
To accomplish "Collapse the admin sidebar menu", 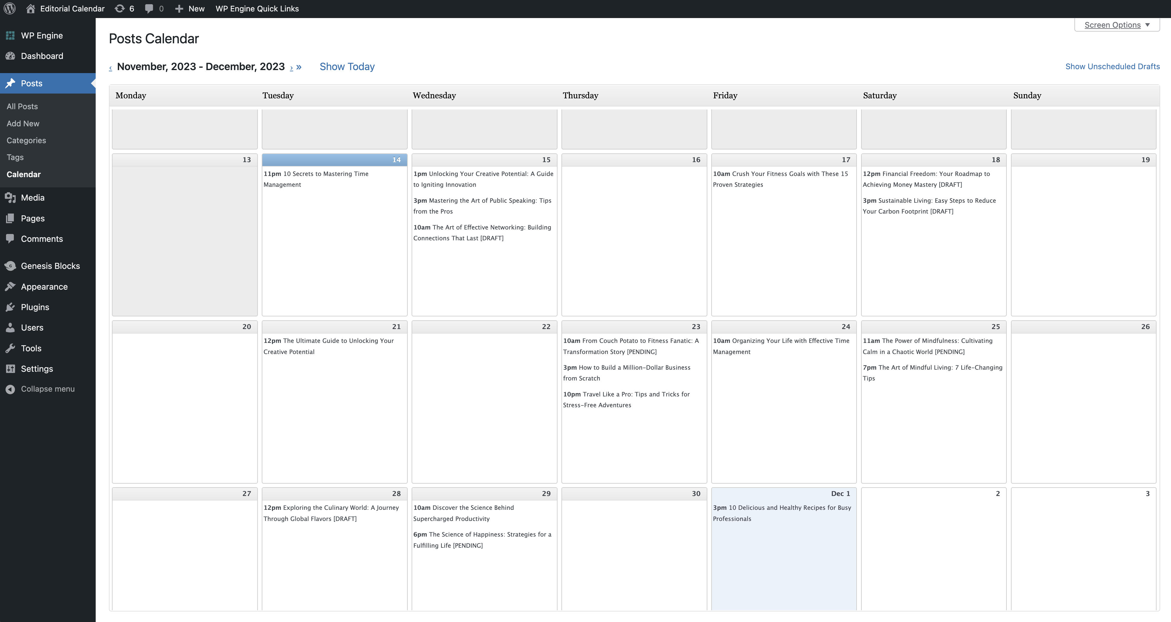I will tap(48, 389).
